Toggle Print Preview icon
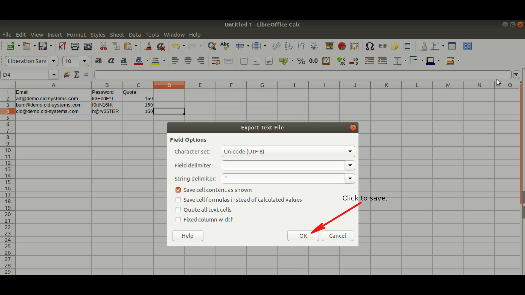The width and height of the screenshot is (525, 295). 88,46
